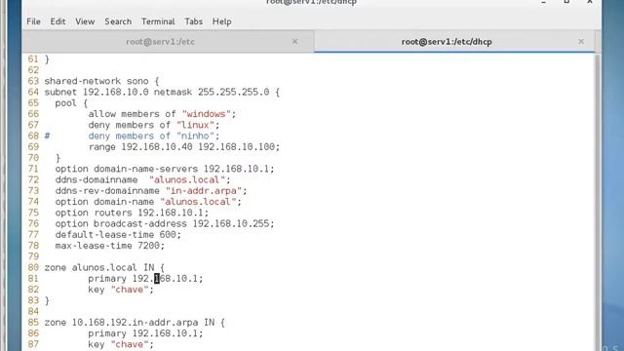624x351 pixels.
Task: Click 'option broadcast-address' on line 76
Action: pyautogui.click(x=121, y=224)
